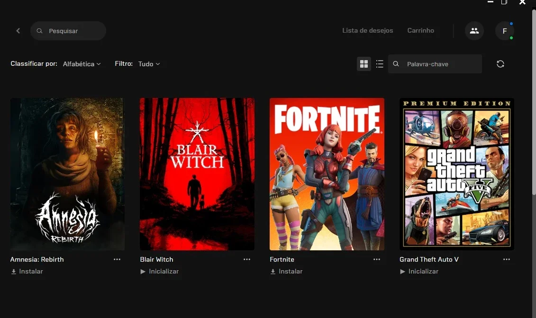Image resolution: width=536 pixels, height=318 pixels.
Task: Switch to list view
Action: (x=380, y=64)
